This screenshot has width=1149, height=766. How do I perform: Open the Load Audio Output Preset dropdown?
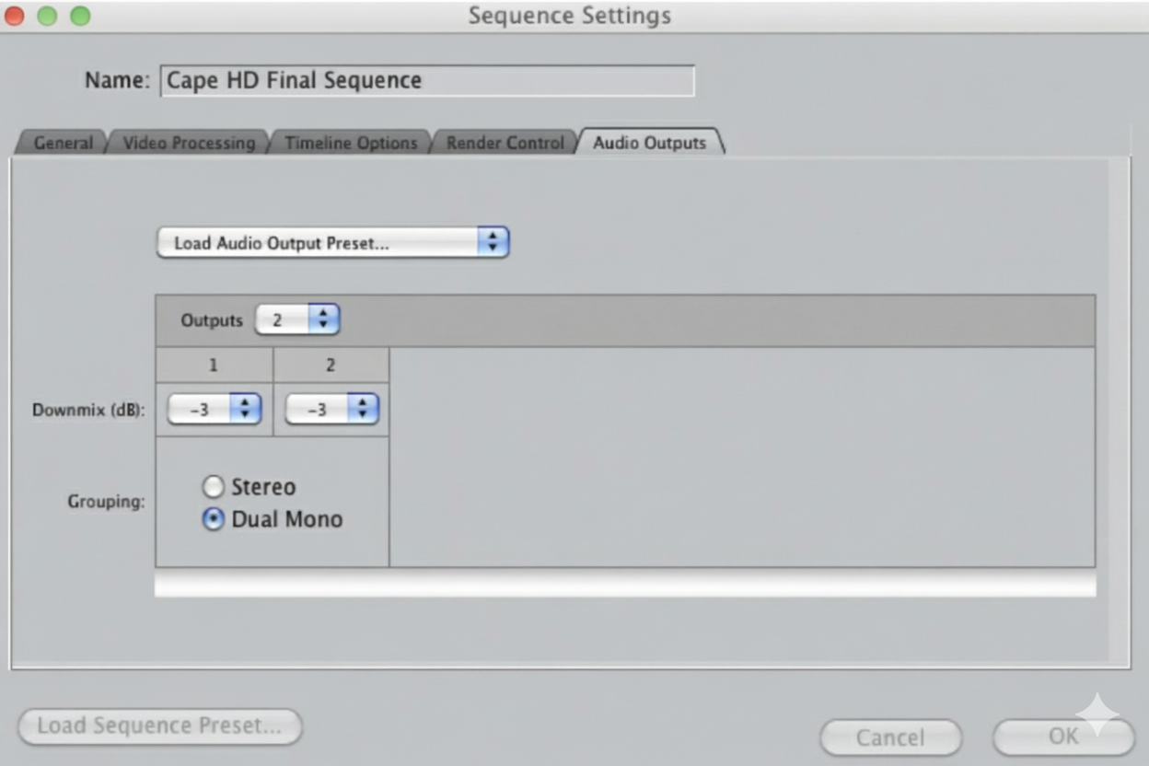[x=333, y=242]
